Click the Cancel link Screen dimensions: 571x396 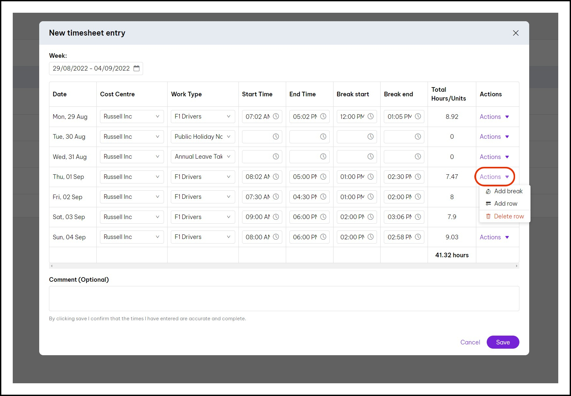[x=470, y=342]
